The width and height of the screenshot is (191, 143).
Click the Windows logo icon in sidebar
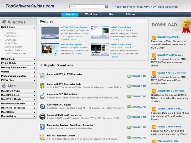(4, 22)
